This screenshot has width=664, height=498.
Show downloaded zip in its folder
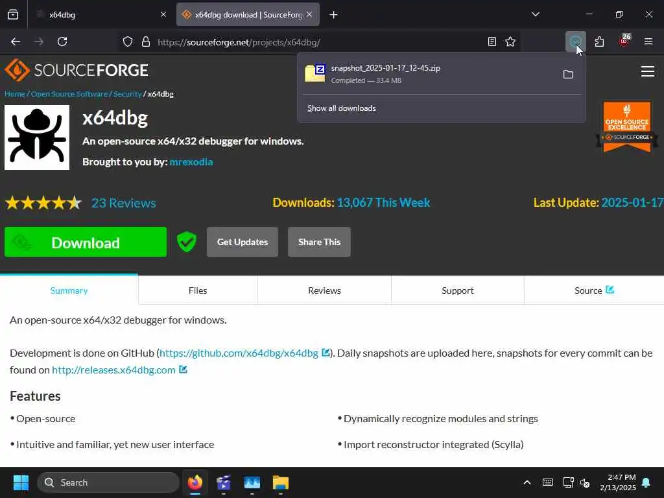click(x=568, y=75)
